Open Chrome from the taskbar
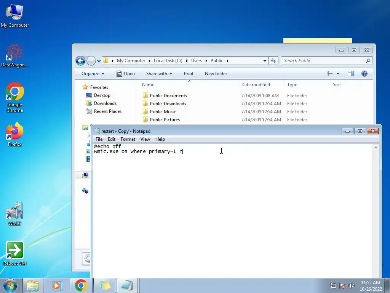The width and height of the screenshot is (390, 293). point(81,285)
